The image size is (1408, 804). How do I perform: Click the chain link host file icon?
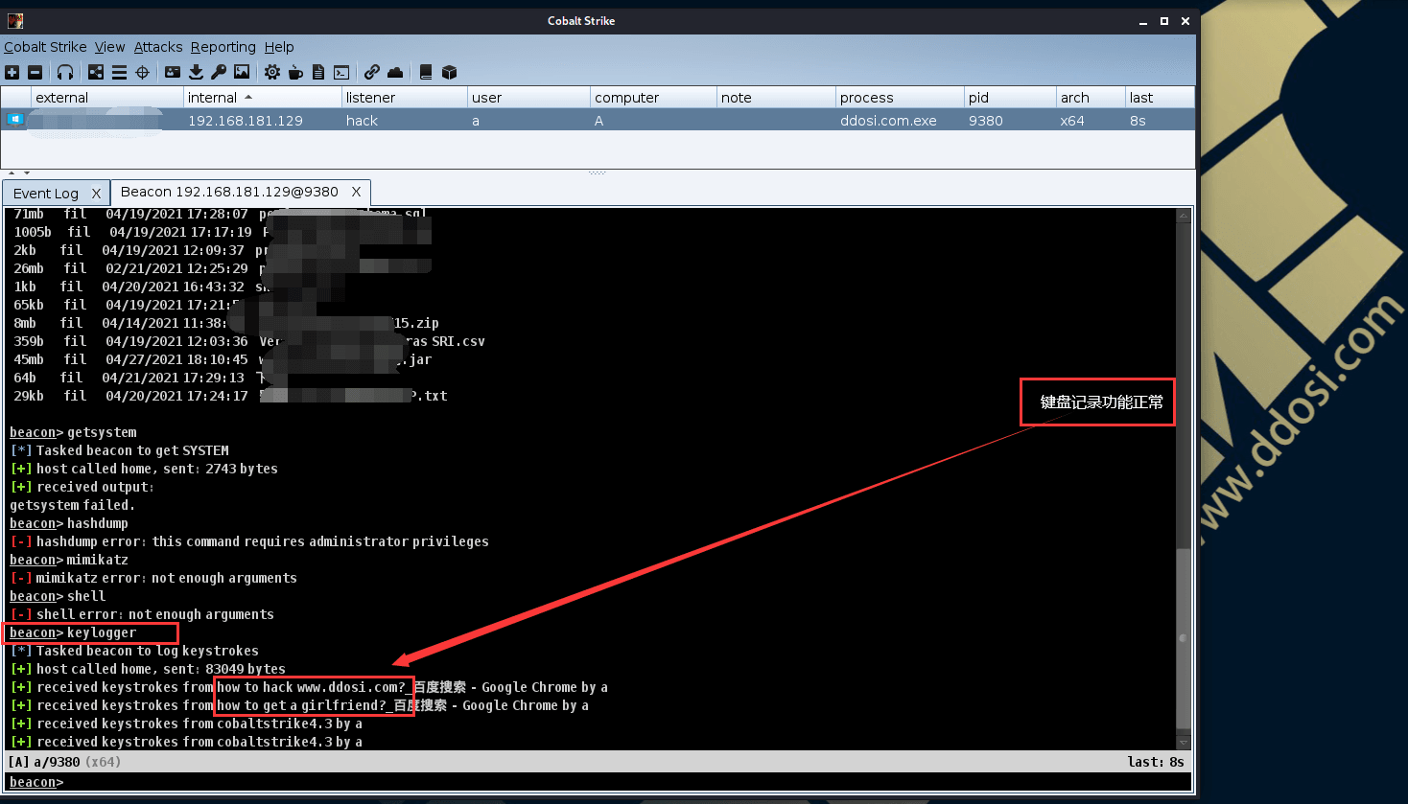coord(372,72)
